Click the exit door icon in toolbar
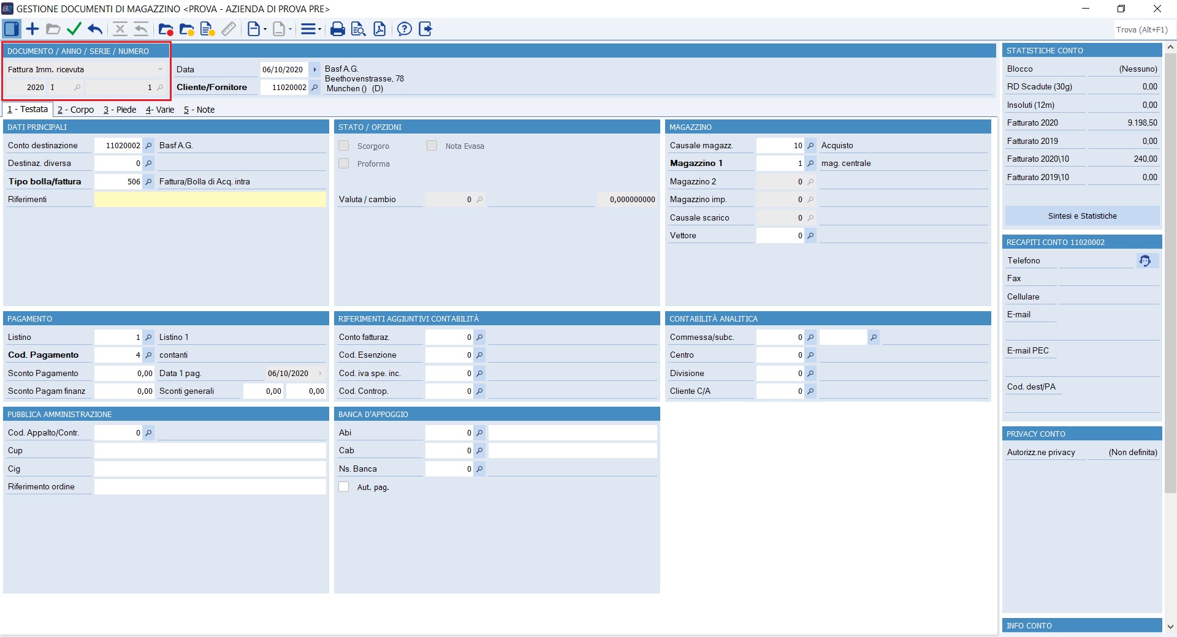This screenshot has width=1177, height=637. [425, 29]
